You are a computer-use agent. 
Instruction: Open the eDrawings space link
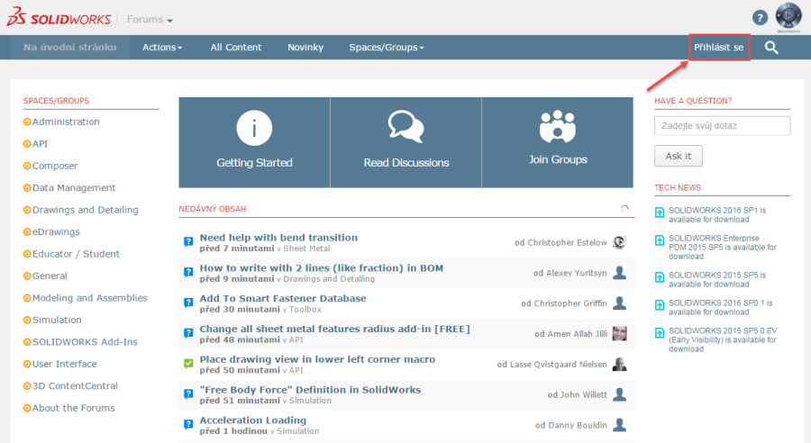pos(56,231)
